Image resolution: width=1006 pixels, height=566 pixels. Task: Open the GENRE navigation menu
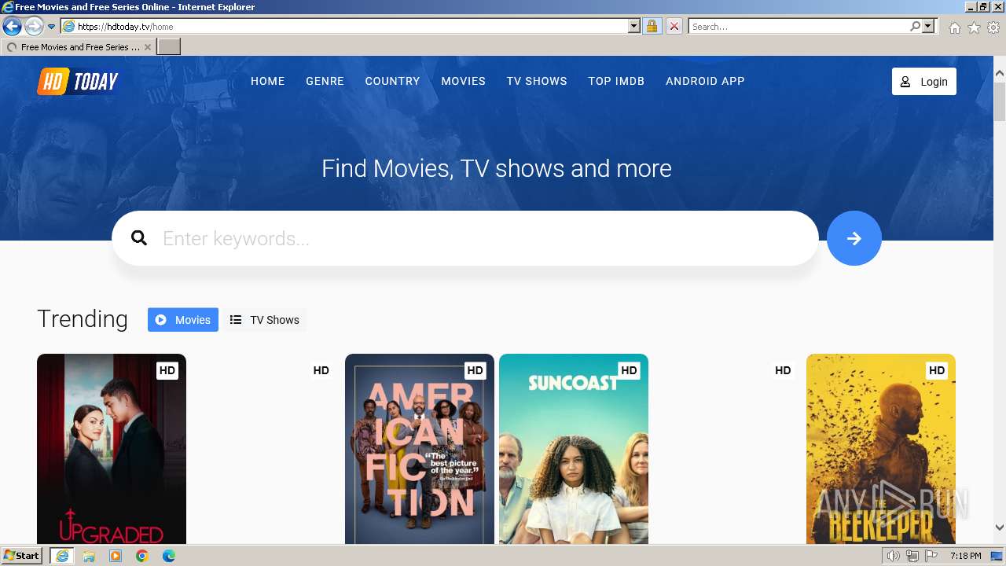tap(325, 81)
